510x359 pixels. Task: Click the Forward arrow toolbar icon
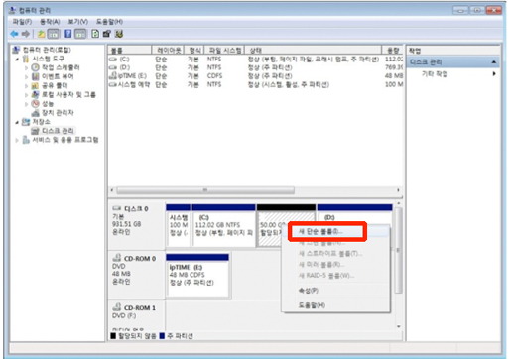tap(26, 34)
